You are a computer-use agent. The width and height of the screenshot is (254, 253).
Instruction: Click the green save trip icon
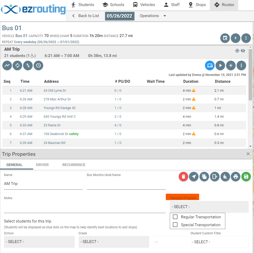coord(246,177)
